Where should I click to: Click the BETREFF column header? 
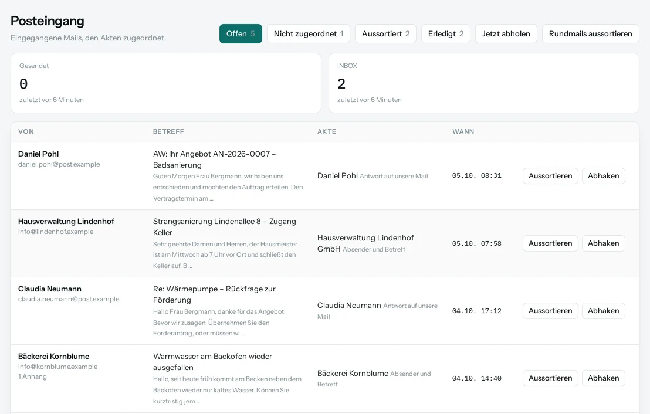168,131
